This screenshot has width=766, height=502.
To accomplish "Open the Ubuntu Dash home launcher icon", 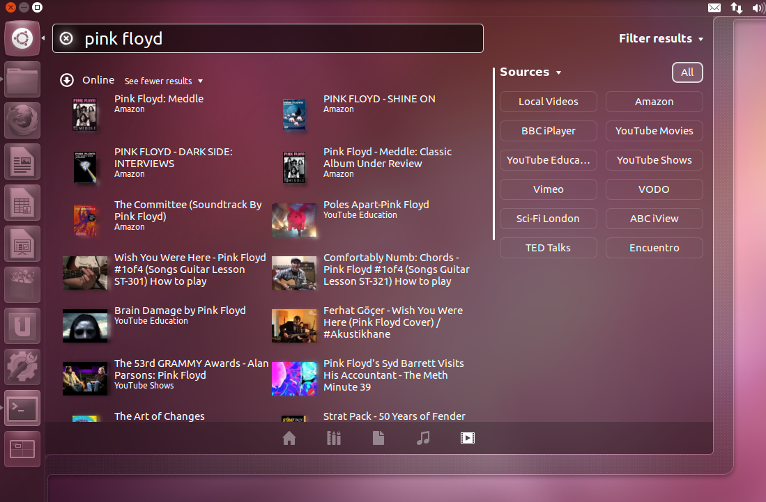I will coord(22,38).
